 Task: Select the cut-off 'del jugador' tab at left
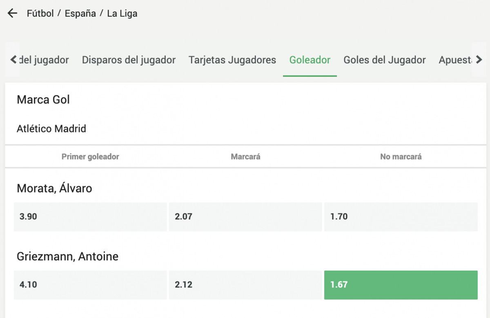(x=45, y=60)
